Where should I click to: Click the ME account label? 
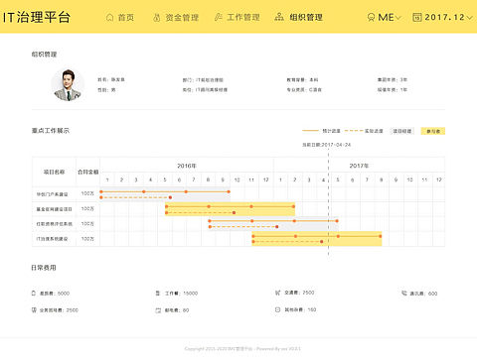[x=386, y=17]
